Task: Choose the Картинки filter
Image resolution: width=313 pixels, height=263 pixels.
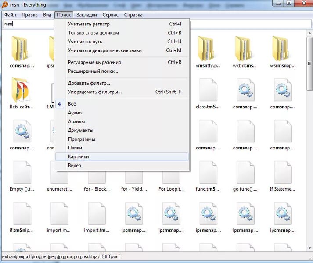Action: coord(122,156)
